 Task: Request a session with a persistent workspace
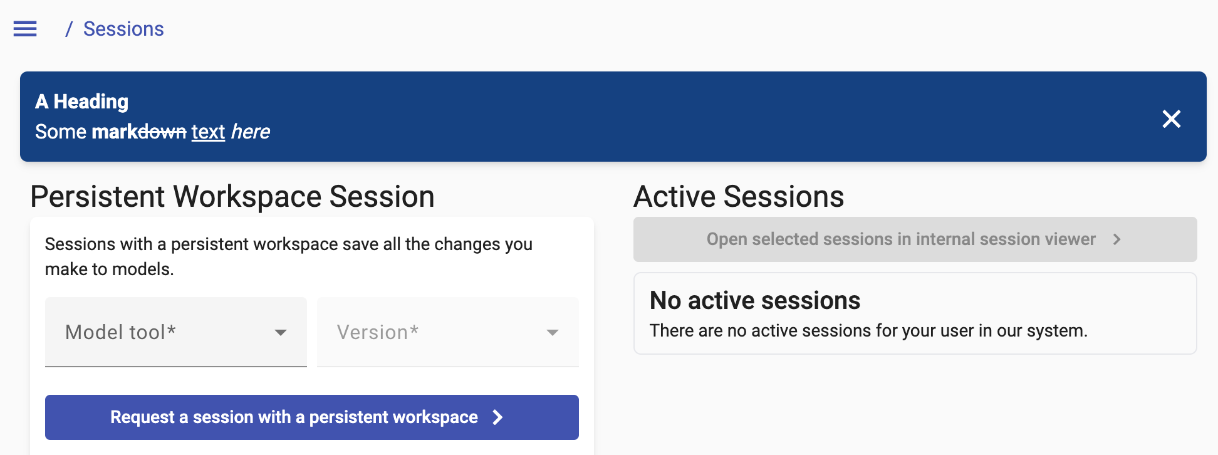(x=312, y=417)
